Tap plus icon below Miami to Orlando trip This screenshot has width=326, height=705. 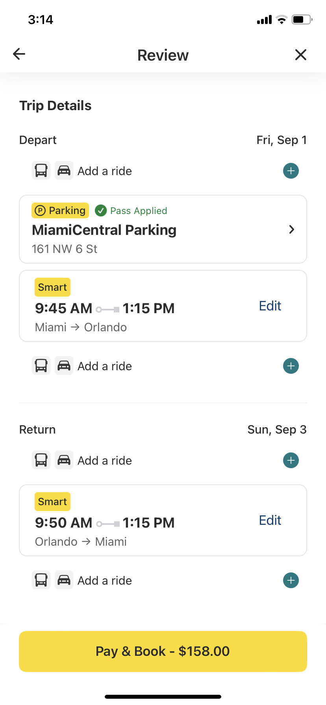[291, 366]
